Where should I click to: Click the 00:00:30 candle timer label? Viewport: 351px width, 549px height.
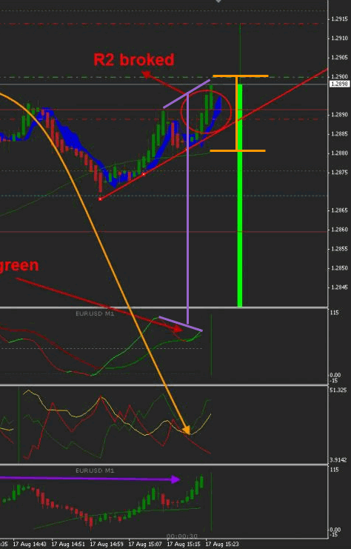click(182, 536)
